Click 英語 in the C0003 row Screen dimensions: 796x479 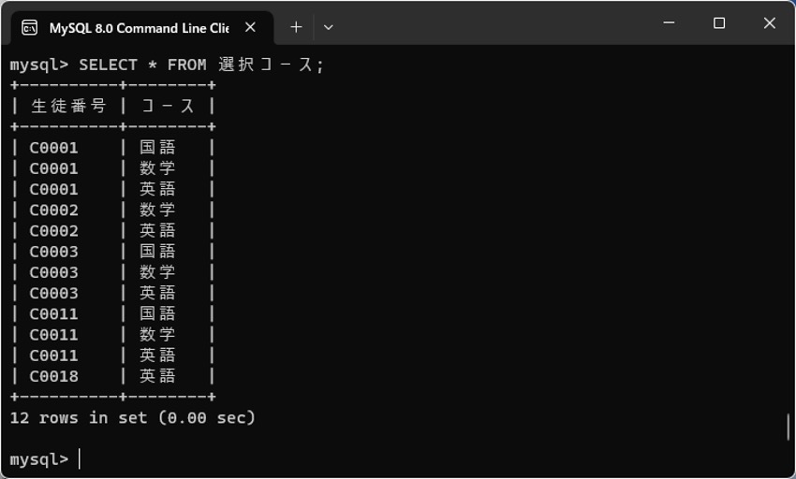pos(157,293)
